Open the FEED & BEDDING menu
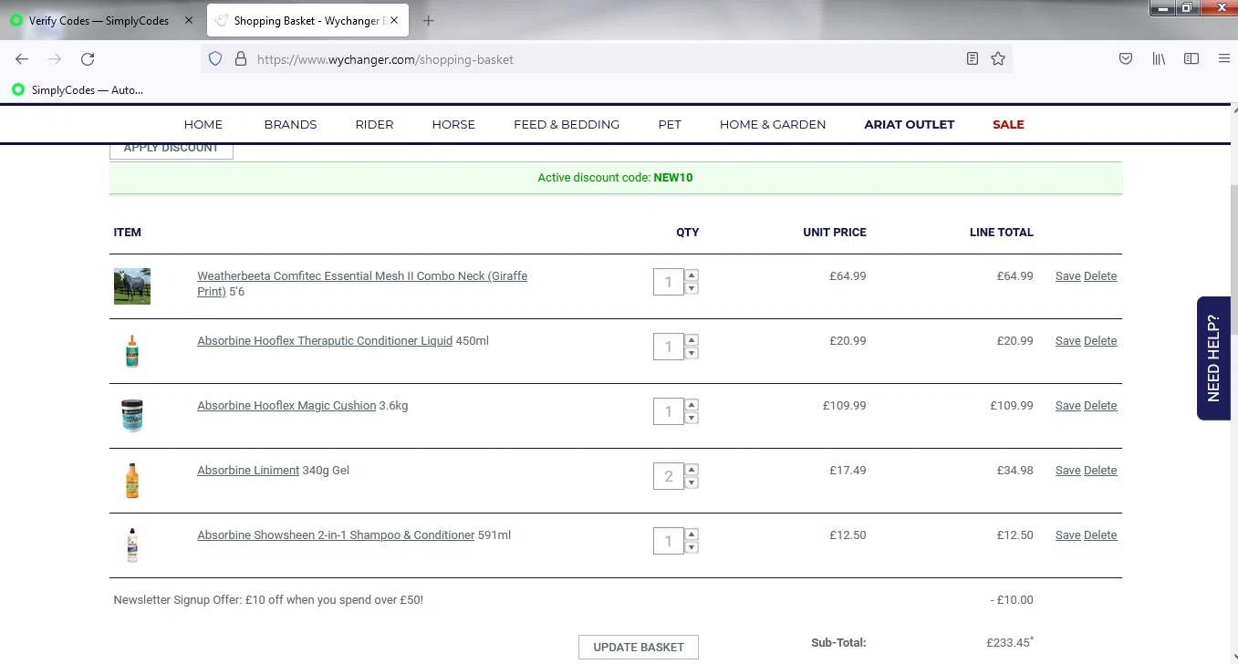 pos(567,124)
